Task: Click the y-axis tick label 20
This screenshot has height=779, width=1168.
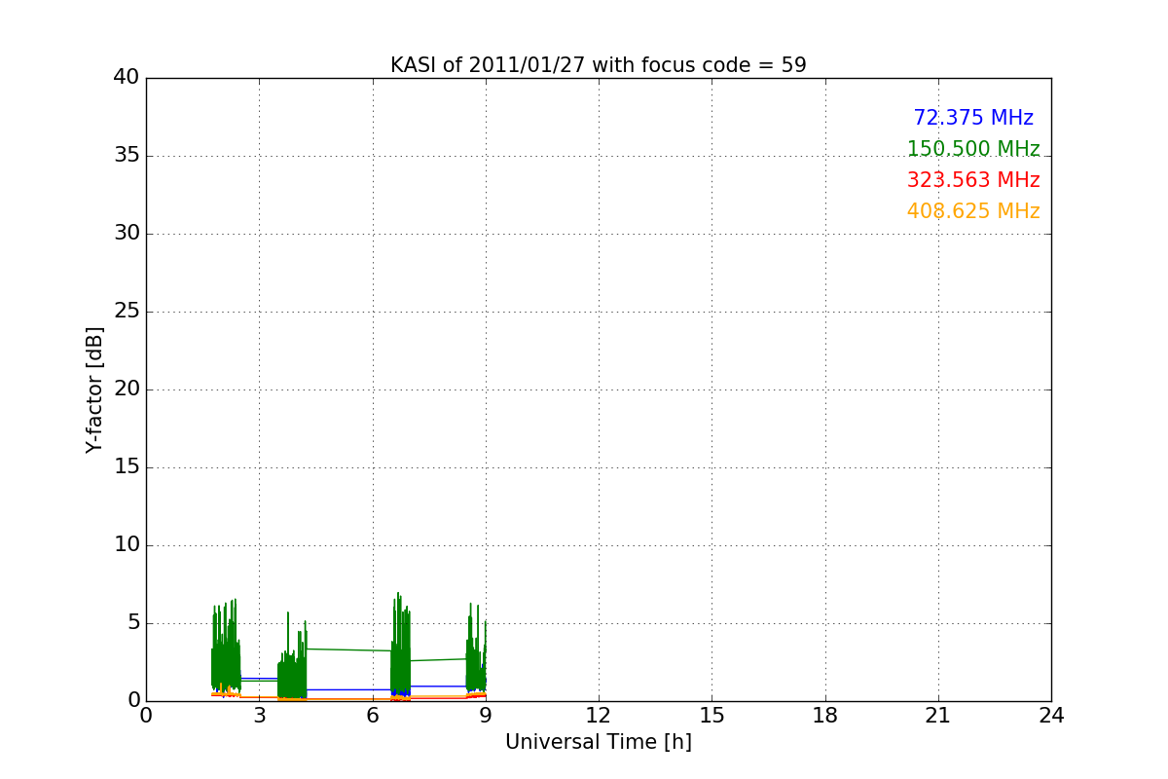Action: pyautogui.click(x=127, y=389)
